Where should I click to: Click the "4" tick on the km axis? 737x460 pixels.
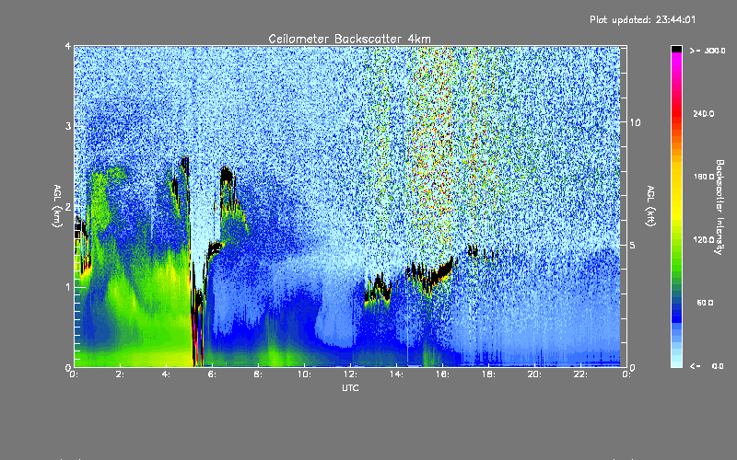(68, 46)
